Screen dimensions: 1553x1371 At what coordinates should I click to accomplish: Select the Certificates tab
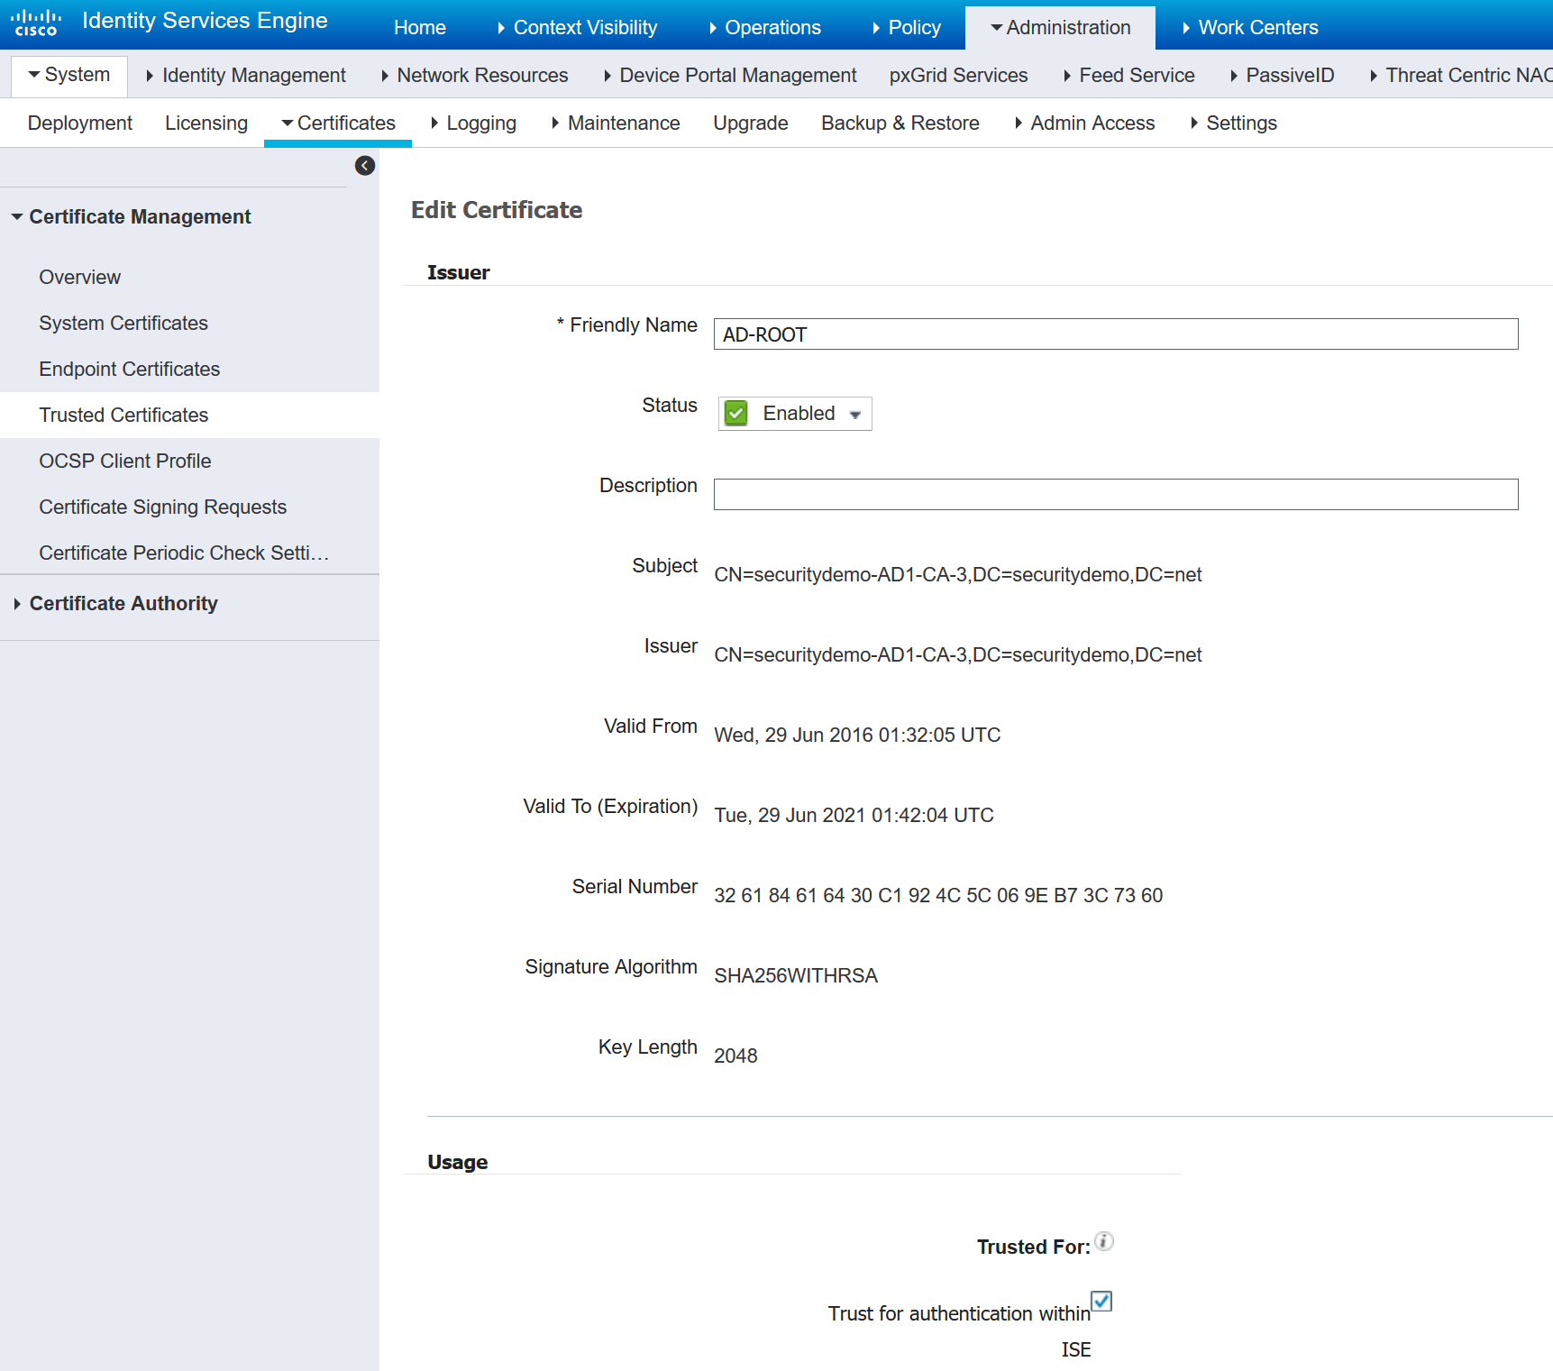338,123
